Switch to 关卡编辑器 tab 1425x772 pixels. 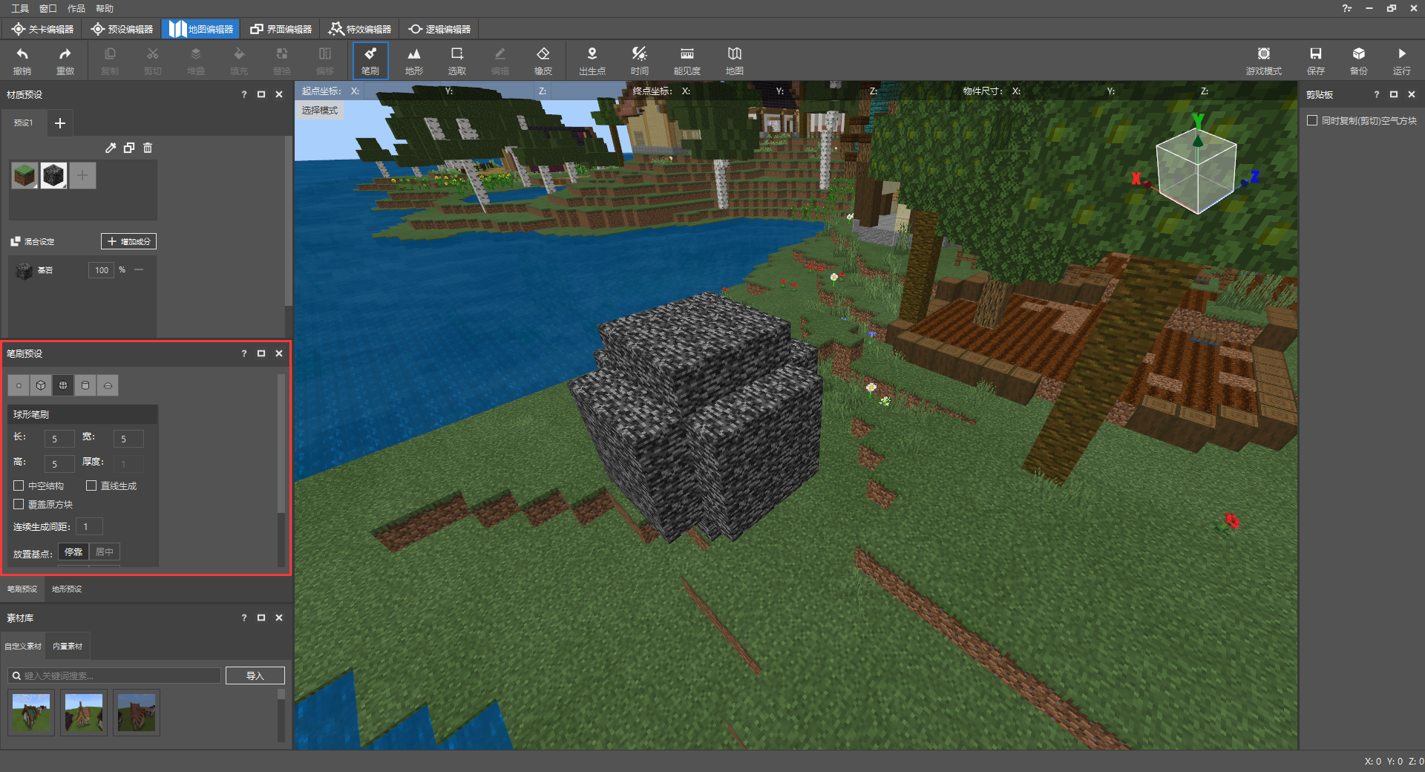tap(42, 29)
